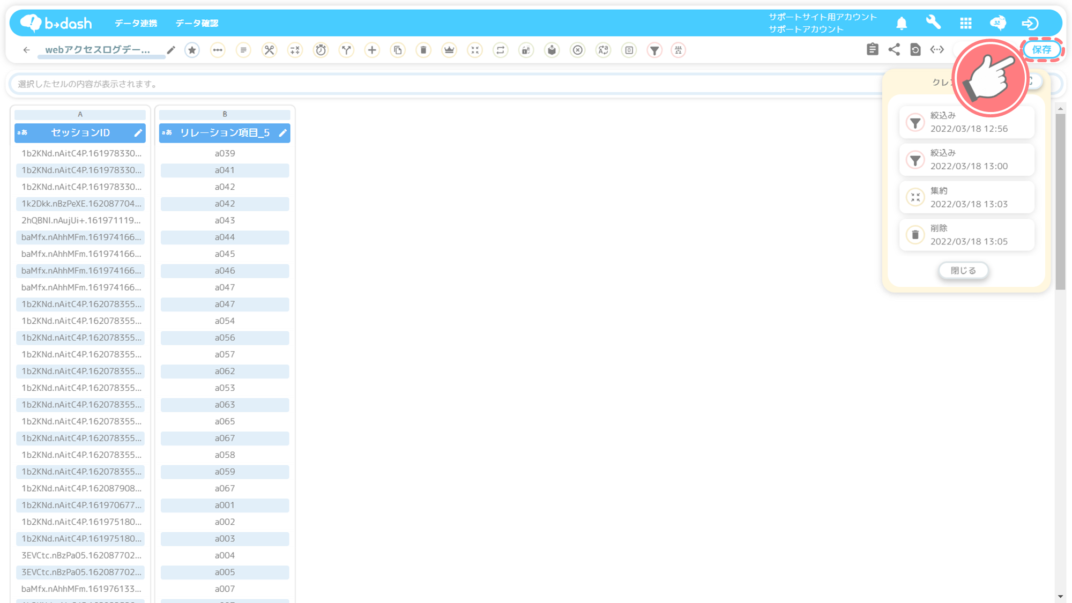1072x603 pixels.
Task: Edit the data file name with pencil icon
Action: (x=171, y=50)
